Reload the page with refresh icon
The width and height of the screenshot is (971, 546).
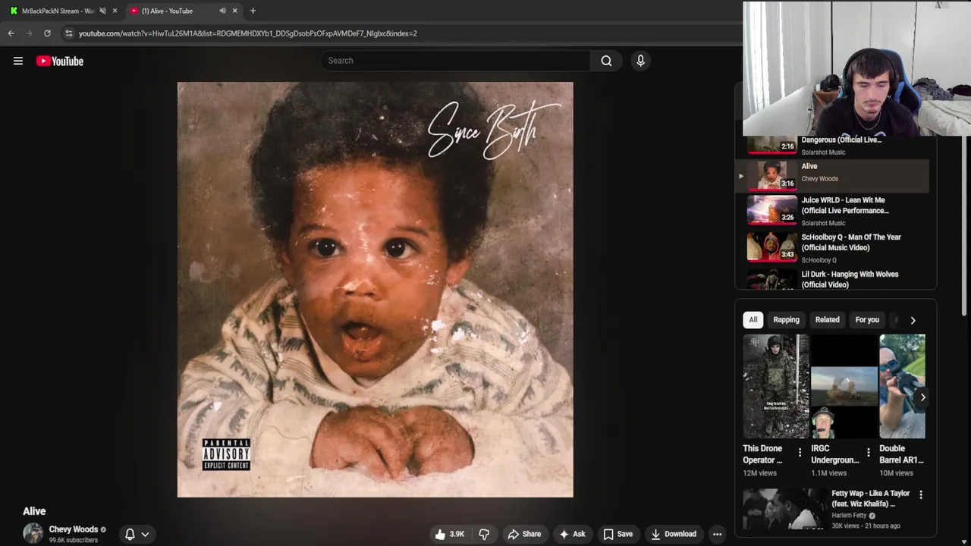[x=47, y=33]
